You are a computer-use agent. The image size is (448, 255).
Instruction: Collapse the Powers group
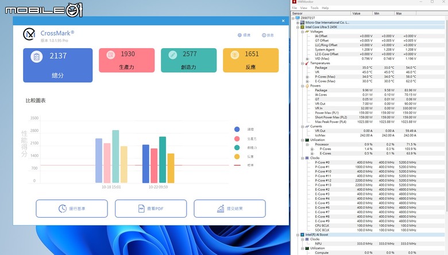coord(303,86)
